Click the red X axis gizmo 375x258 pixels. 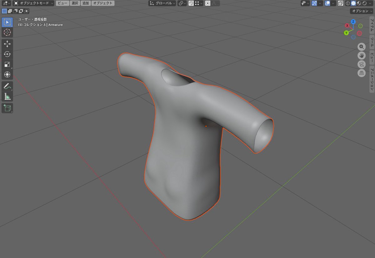click(347, 26)
